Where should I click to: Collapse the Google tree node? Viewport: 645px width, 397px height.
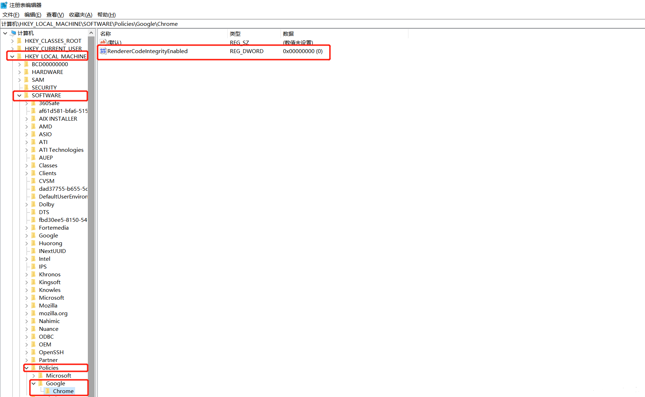[x=33, y=383]
